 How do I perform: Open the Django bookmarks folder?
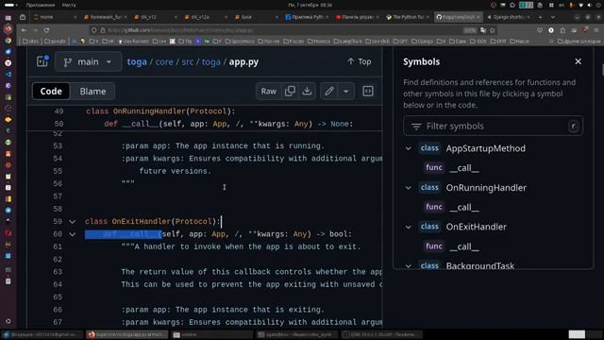pyautogui.click(x=422, y=42)
